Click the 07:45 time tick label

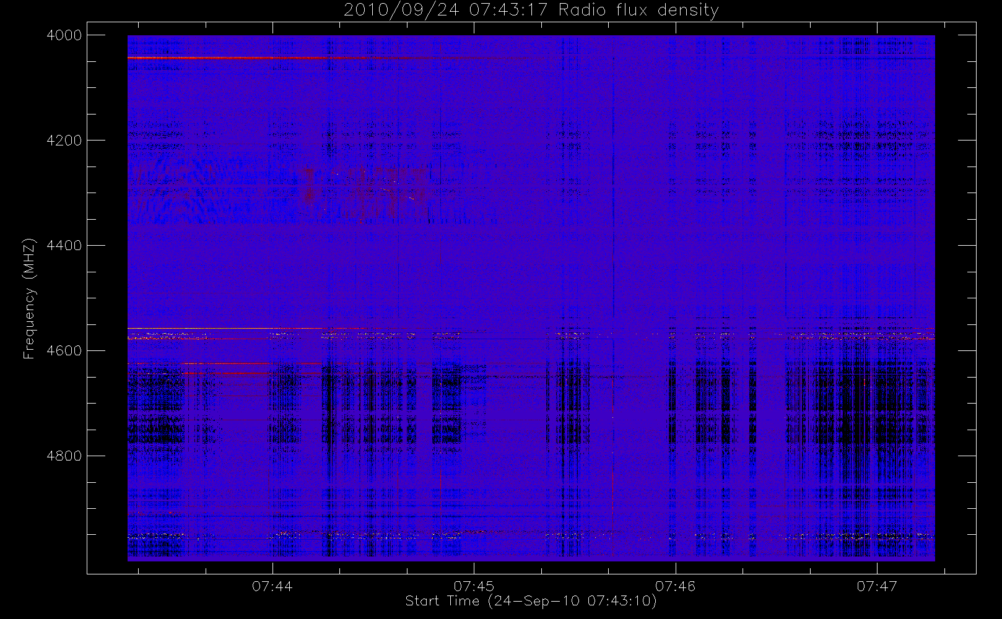474,586
